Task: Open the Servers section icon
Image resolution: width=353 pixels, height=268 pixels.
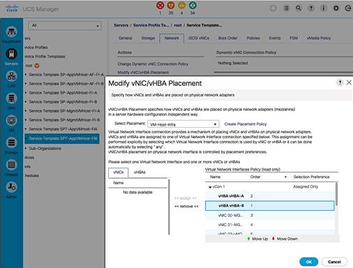Action: point(11,54)
